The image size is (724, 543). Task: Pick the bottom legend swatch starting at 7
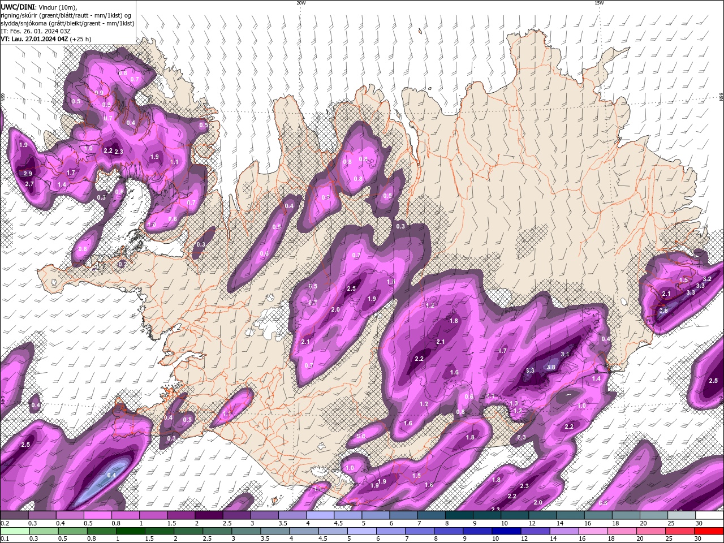420,531
